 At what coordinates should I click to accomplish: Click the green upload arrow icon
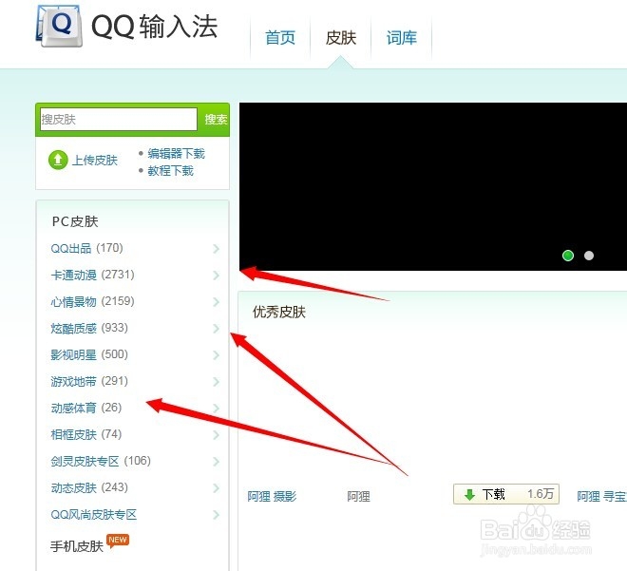58,160
